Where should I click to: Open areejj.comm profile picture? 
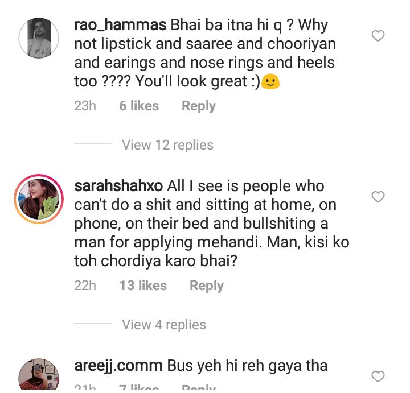click(x=39, y=375)
